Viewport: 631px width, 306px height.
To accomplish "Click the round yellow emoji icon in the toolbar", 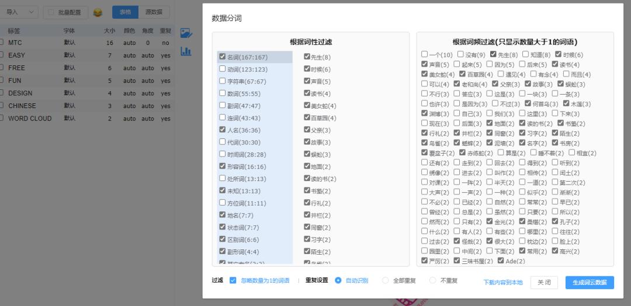I will [x=98, y=12].
